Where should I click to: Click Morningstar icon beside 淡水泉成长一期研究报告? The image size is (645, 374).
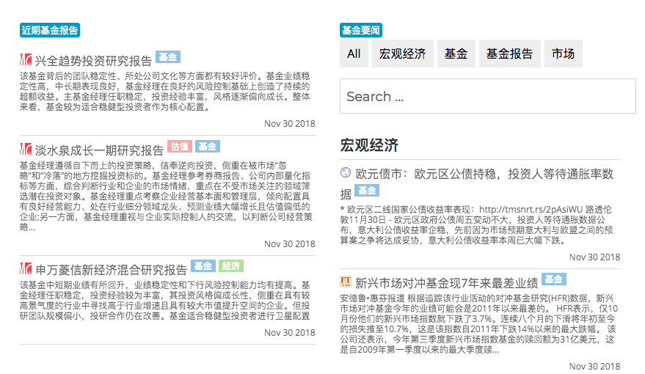[x=26, y=150]
